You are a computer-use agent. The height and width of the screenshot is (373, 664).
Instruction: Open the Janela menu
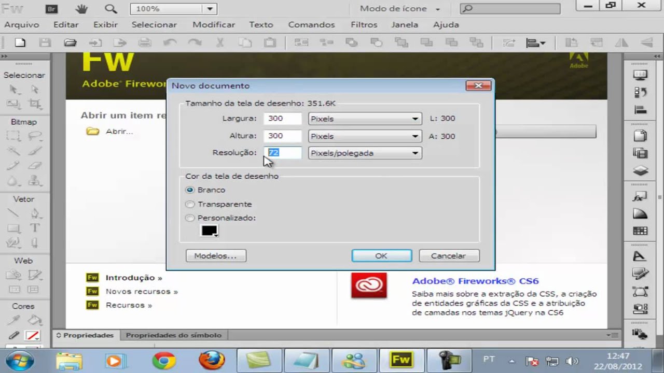tap(404, 25)
